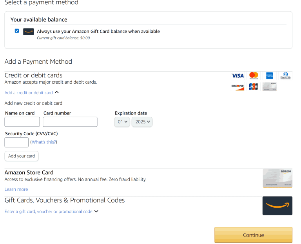Image resolution: width=301 pixels, height=244 pixels.
Task: Click the Diners Club logo
Action: pos(285,76)
